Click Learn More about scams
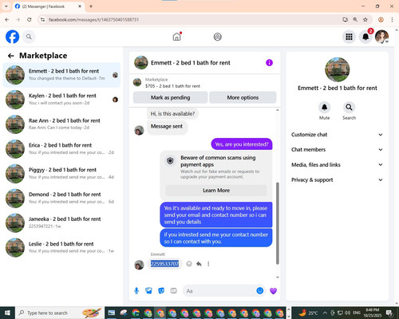Image resolution: width=399 pixels, height=319 pixels. pos(216,191)
